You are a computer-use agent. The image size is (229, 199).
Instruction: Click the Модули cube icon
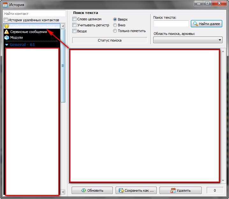coord(6,37)
